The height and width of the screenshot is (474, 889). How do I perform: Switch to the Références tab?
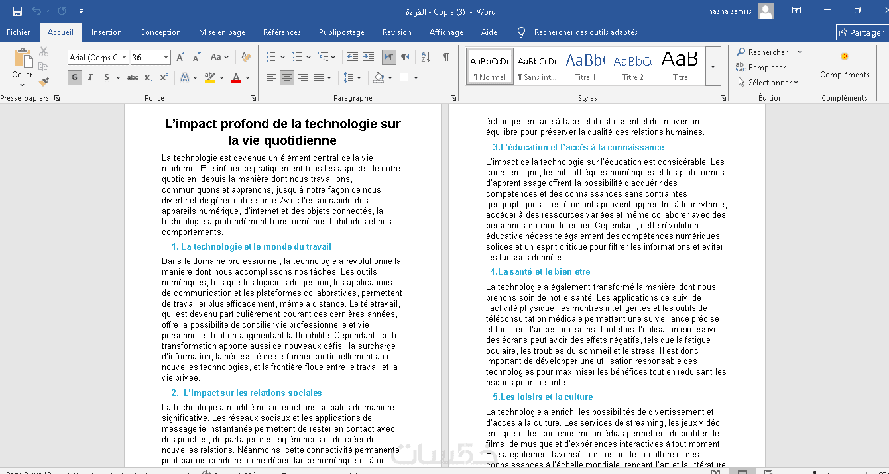pyautogui.click(x=282, y=32)
